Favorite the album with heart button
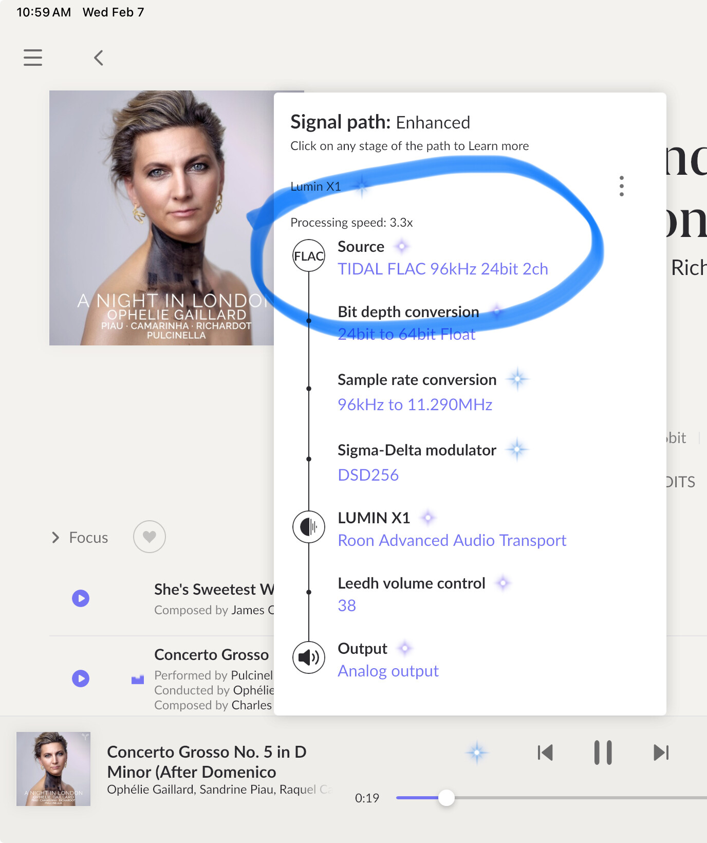The width and height of the screenshot is (707, 843). coord(150,537)
